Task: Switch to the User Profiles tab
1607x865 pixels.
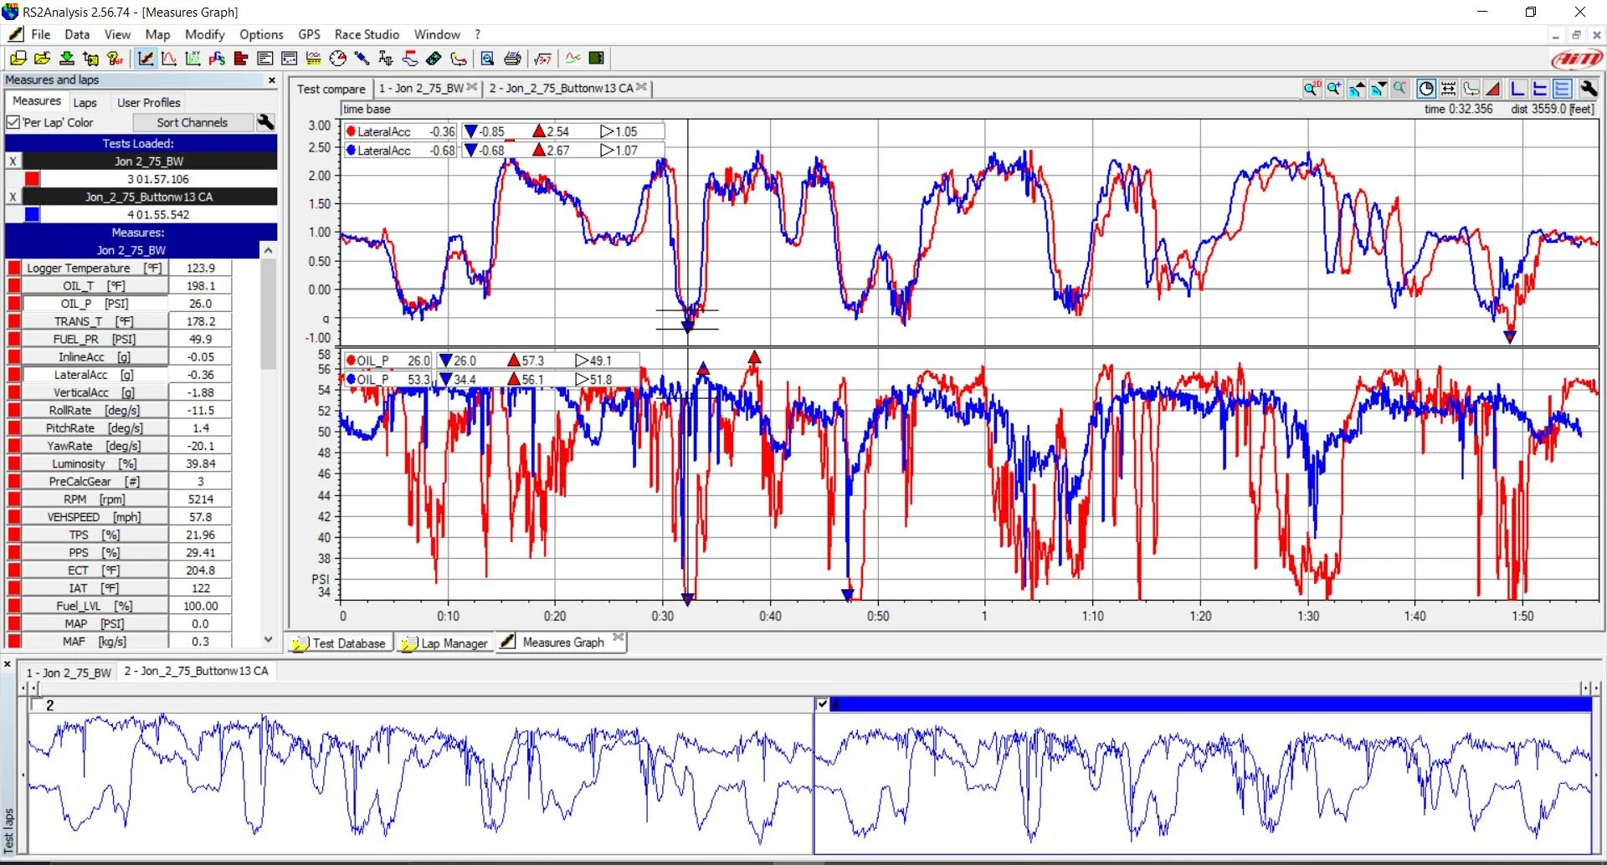Action: pyautogui.click(x=148, y=102)
